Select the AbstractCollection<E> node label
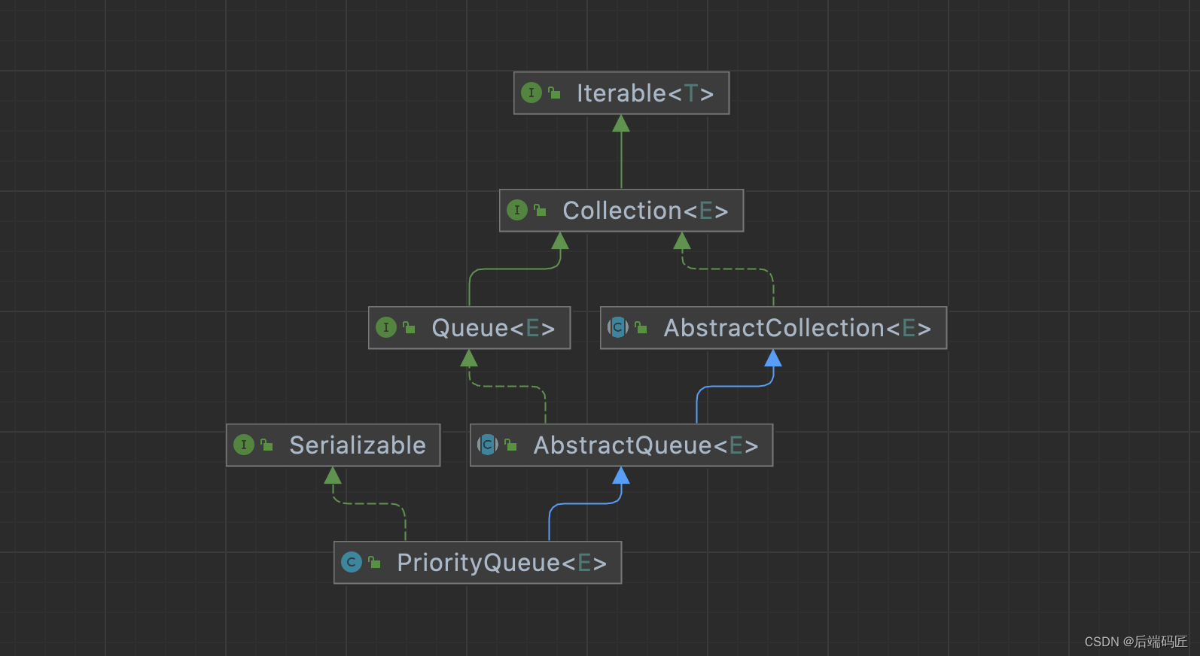The height and width of the screenshot is (656, 1200). [x=797, y=328]
